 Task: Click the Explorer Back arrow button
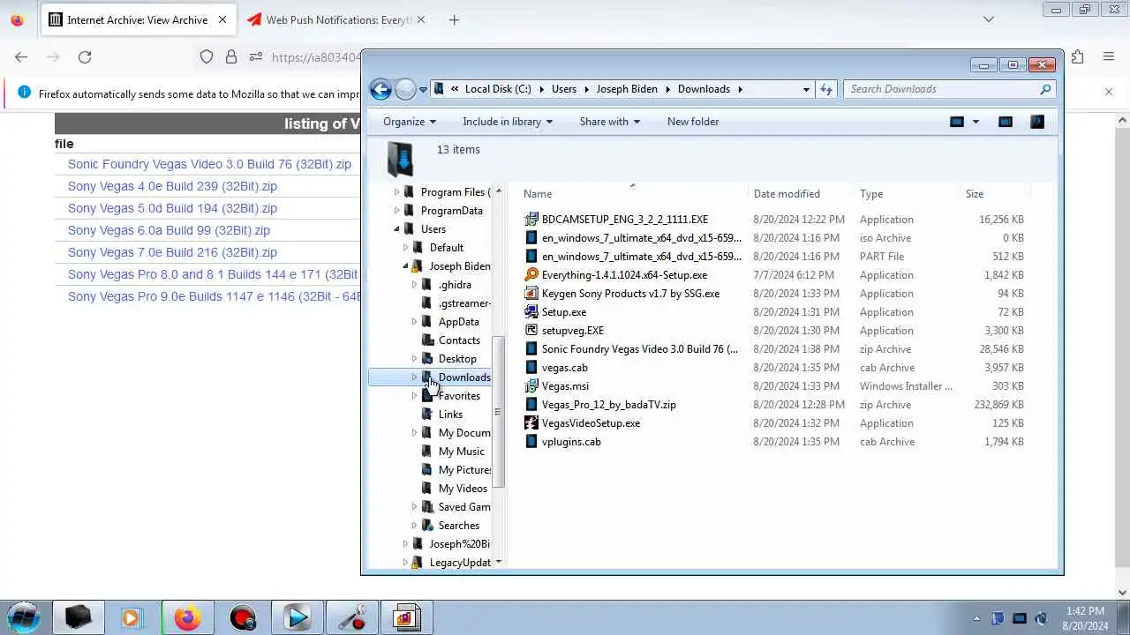point(380,89)
